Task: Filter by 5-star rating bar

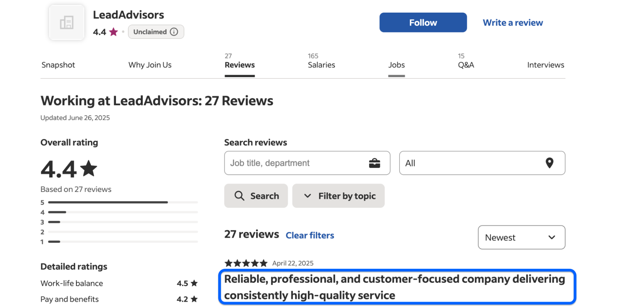Action: pyautogui.click(x=119, y=202)
